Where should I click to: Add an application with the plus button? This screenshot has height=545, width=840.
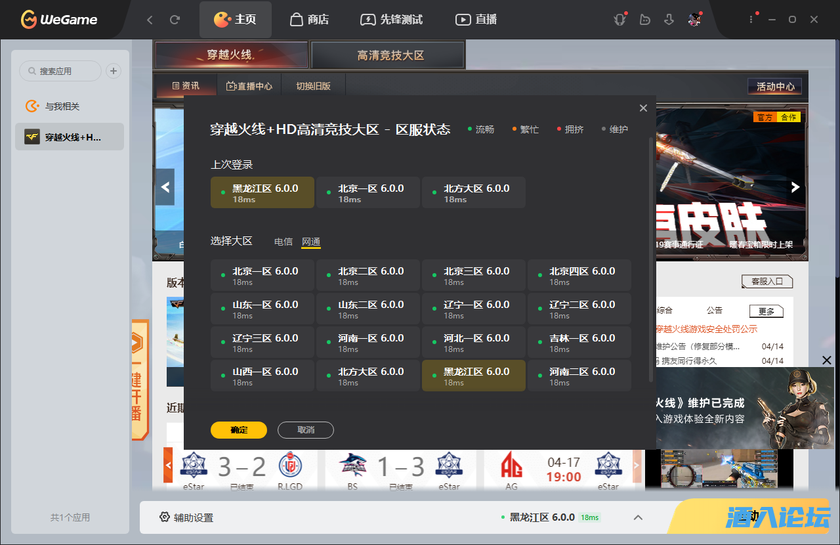pos(114,71)
